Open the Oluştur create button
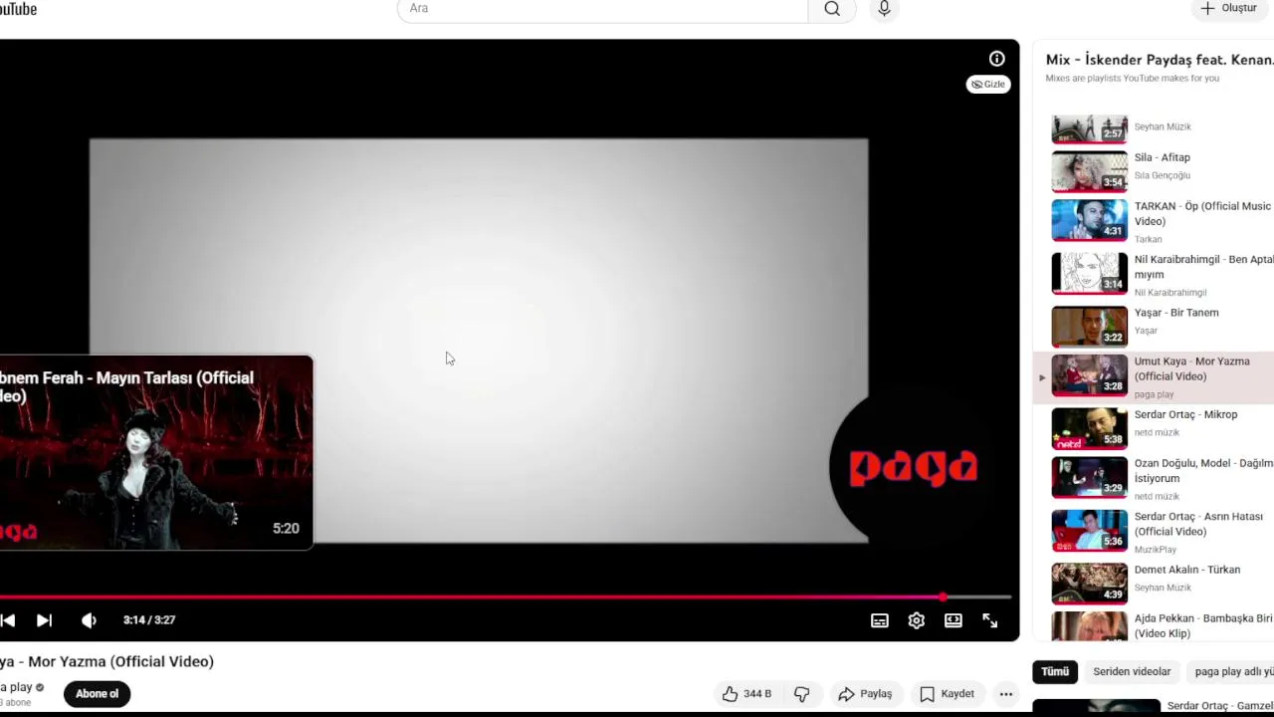1274x717 pixels. pos(1229,8)
